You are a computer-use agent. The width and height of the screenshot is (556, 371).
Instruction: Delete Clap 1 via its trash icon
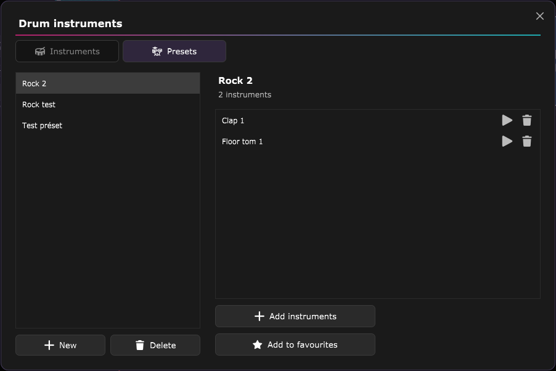pos(527,121)
